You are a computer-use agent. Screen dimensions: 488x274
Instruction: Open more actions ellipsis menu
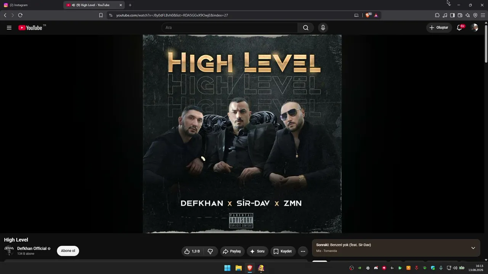[x=303, y=251]
